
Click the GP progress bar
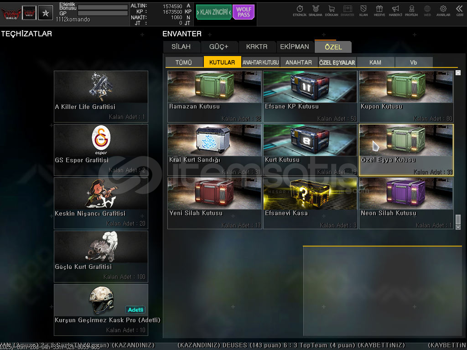103,13
